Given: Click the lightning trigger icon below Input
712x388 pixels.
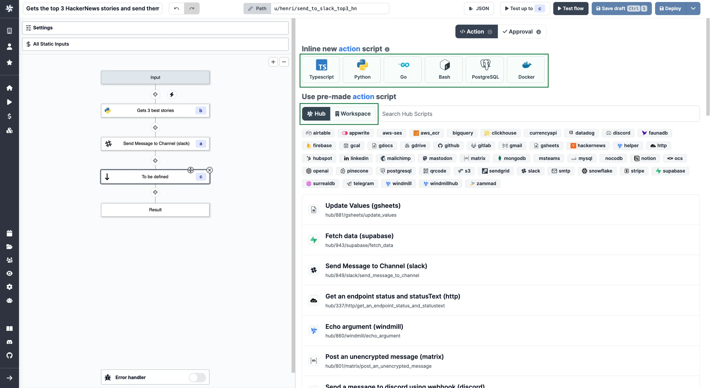Looking at the screenshot, I should coord(172,95).
